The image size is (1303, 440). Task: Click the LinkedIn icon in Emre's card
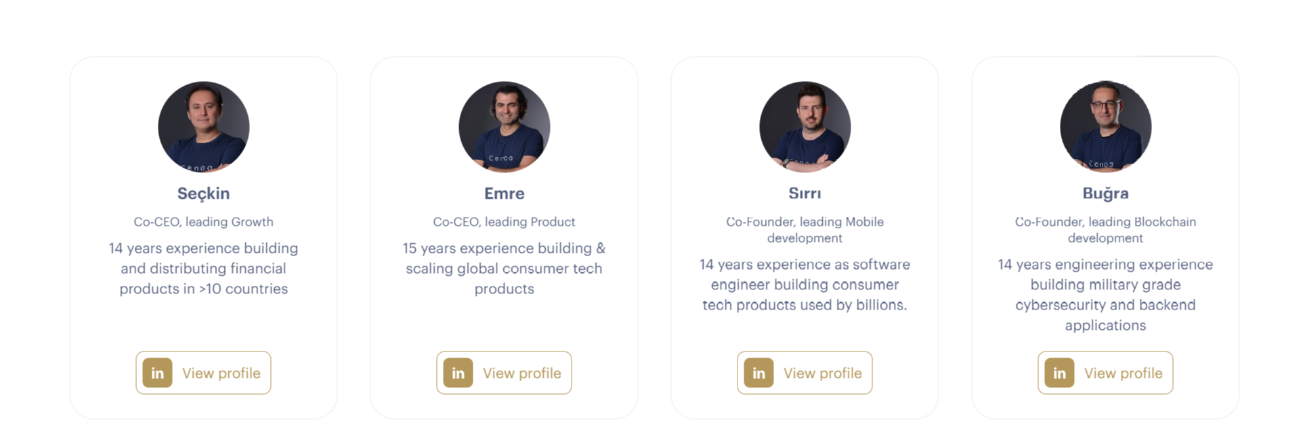(458, 373)
